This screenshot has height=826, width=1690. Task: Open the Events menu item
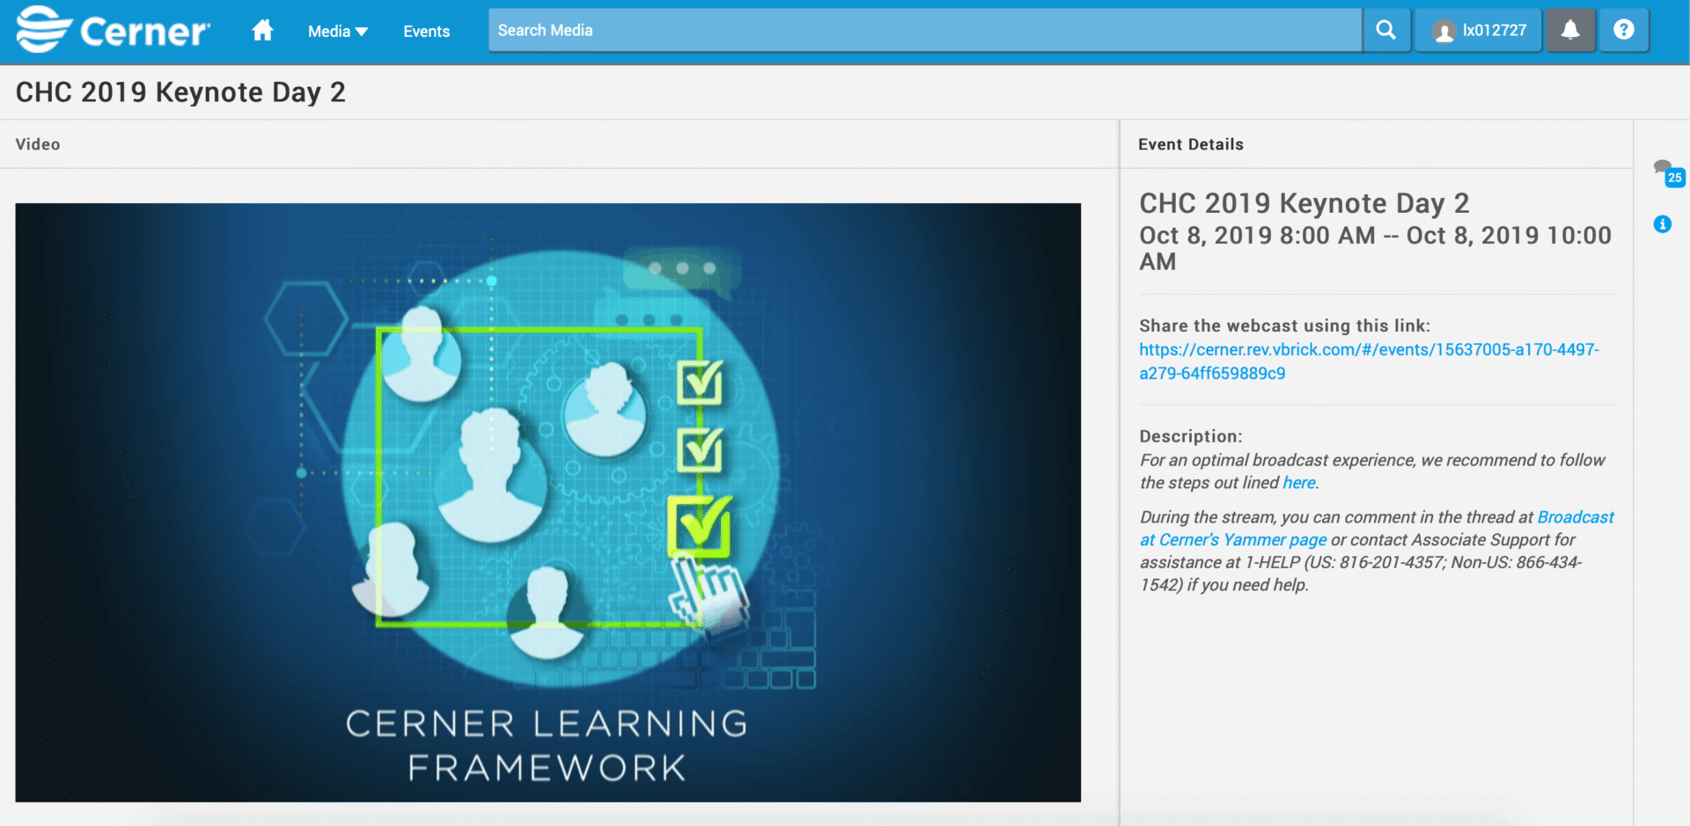pyautogui.click(x=427, y=32)
